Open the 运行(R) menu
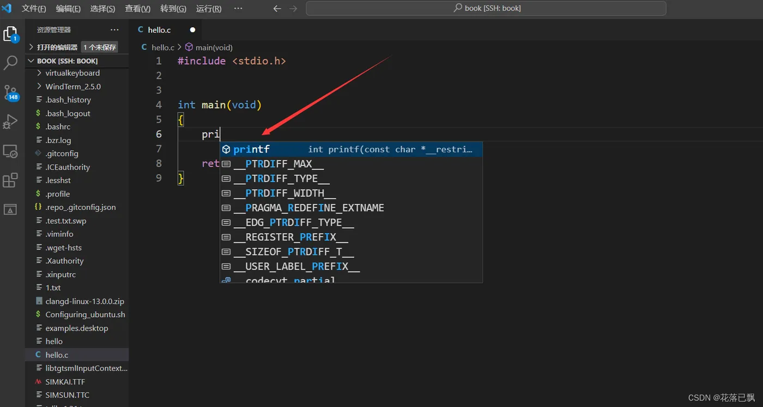 [209, 8]
